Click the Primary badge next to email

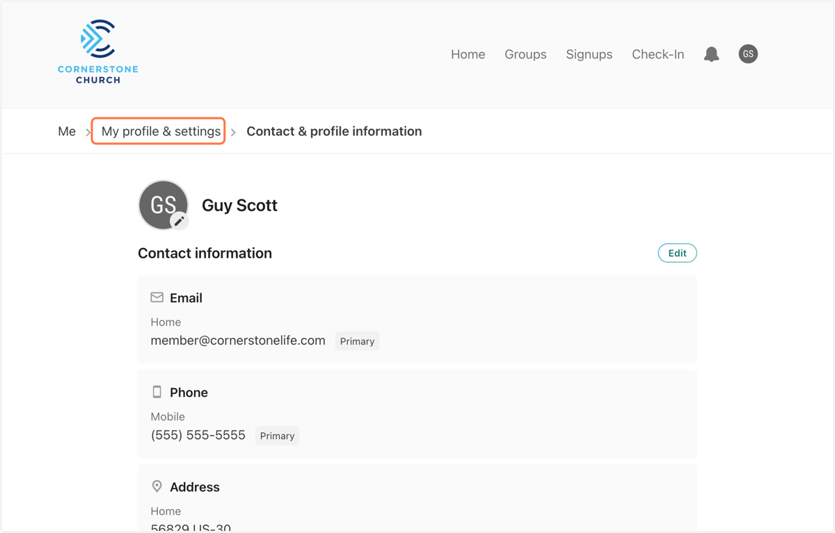point(357,341)
